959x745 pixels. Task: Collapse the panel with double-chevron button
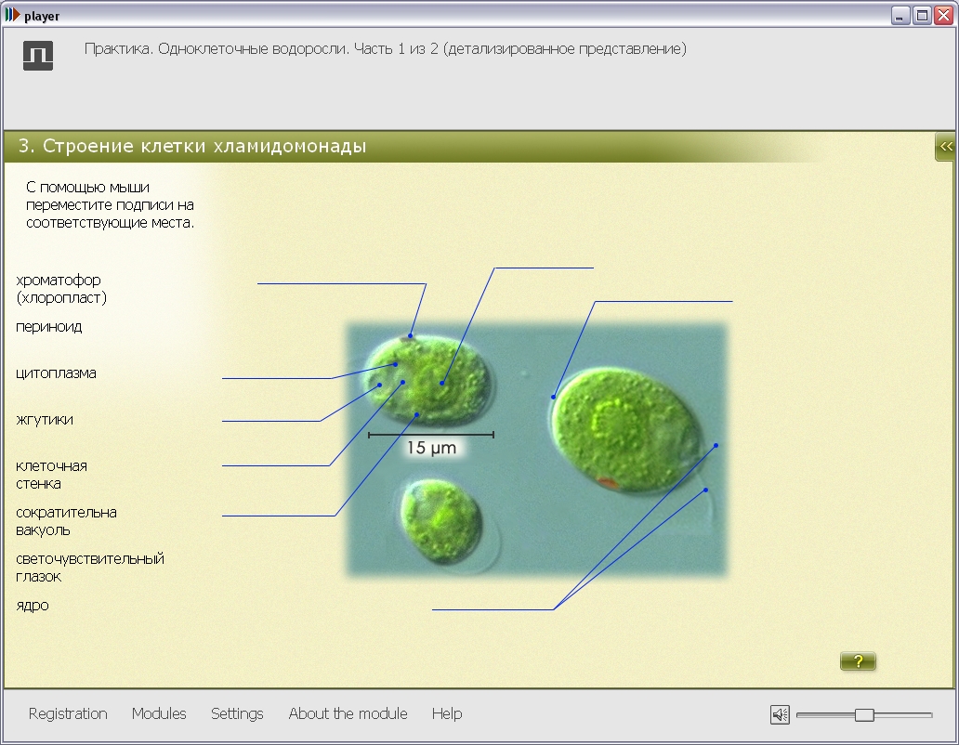coord(946,147)
